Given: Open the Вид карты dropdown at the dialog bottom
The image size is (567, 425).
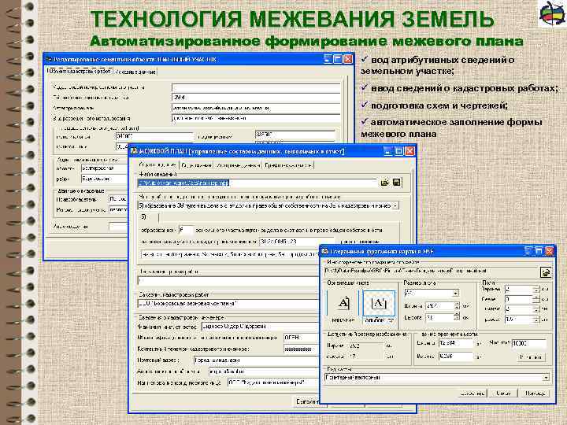Looking at the screenshot, I should 546,378.
